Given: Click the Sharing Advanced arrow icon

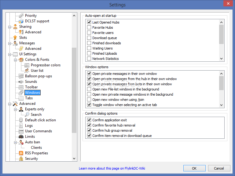Looking at the screenshot, I should [x=21, y=32].
